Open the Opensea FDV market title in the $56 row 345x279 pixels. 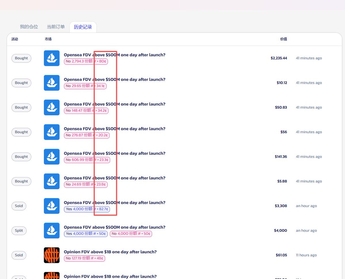pos(114,129)
